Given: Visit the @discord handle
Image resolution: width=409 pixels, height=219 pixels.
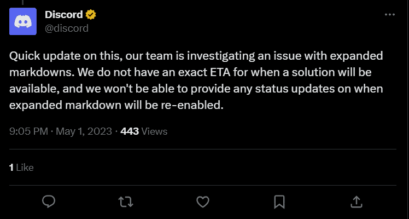Looking at the screenshot, I should [67, 28].
